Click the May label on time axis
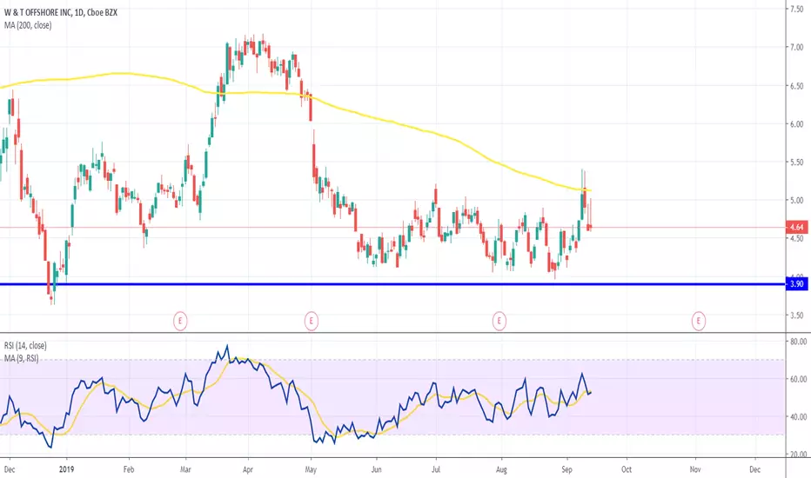811x478 pixels. click(311, 469)
